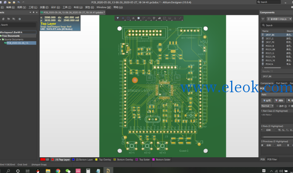
Task: Click the place component icon in active bar
Action: [139, 18]
